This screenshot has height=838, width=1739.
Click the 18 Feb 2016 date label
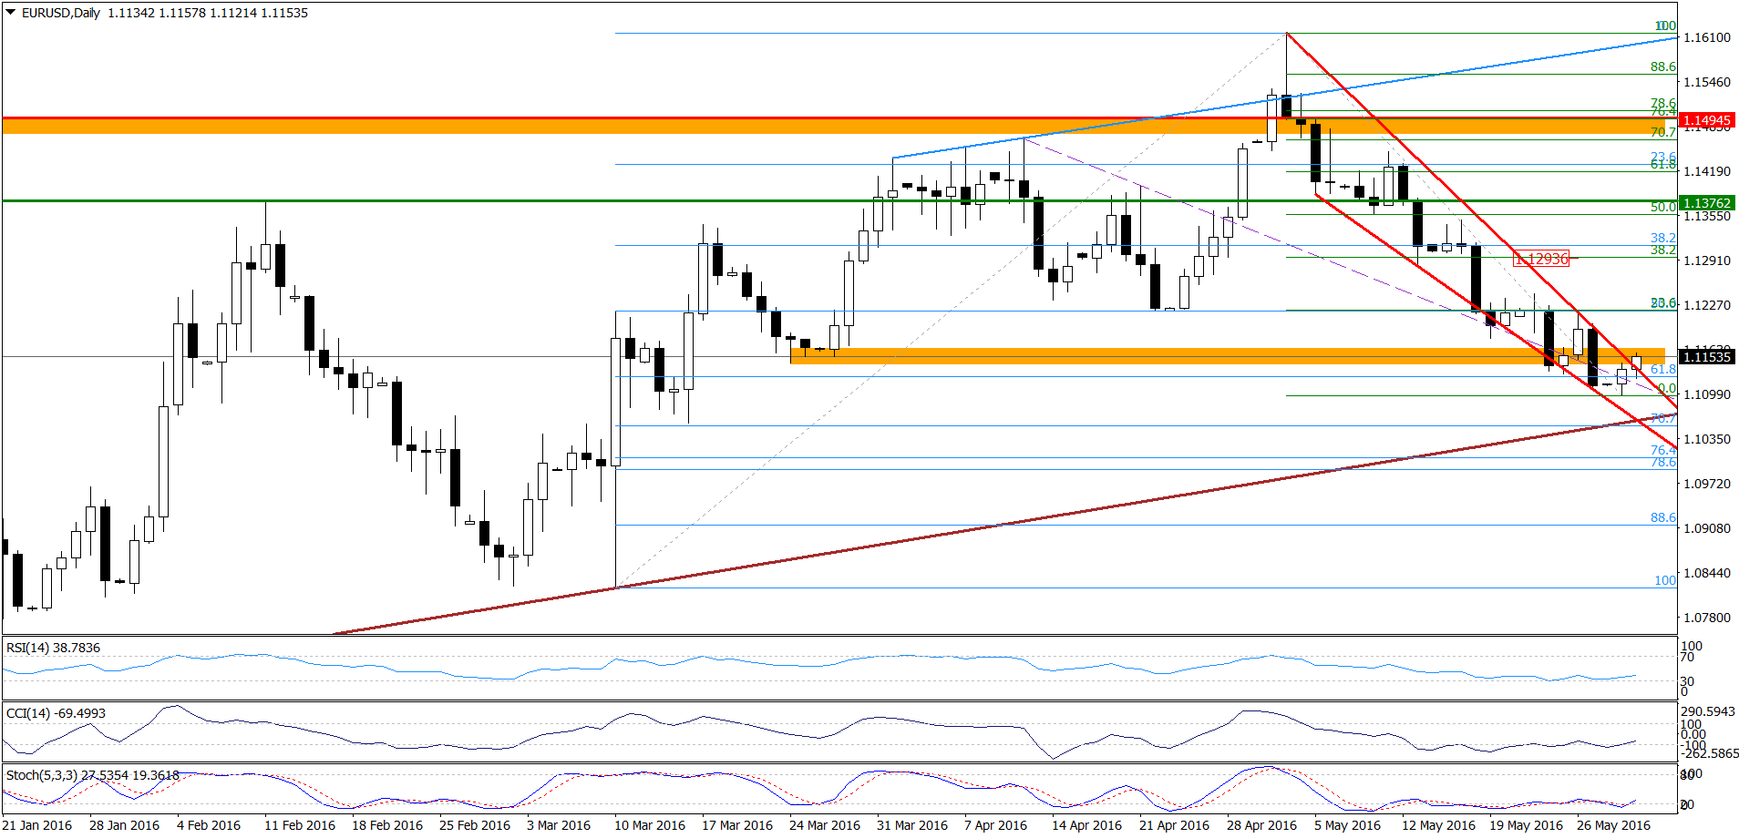(x=387, y=825)
